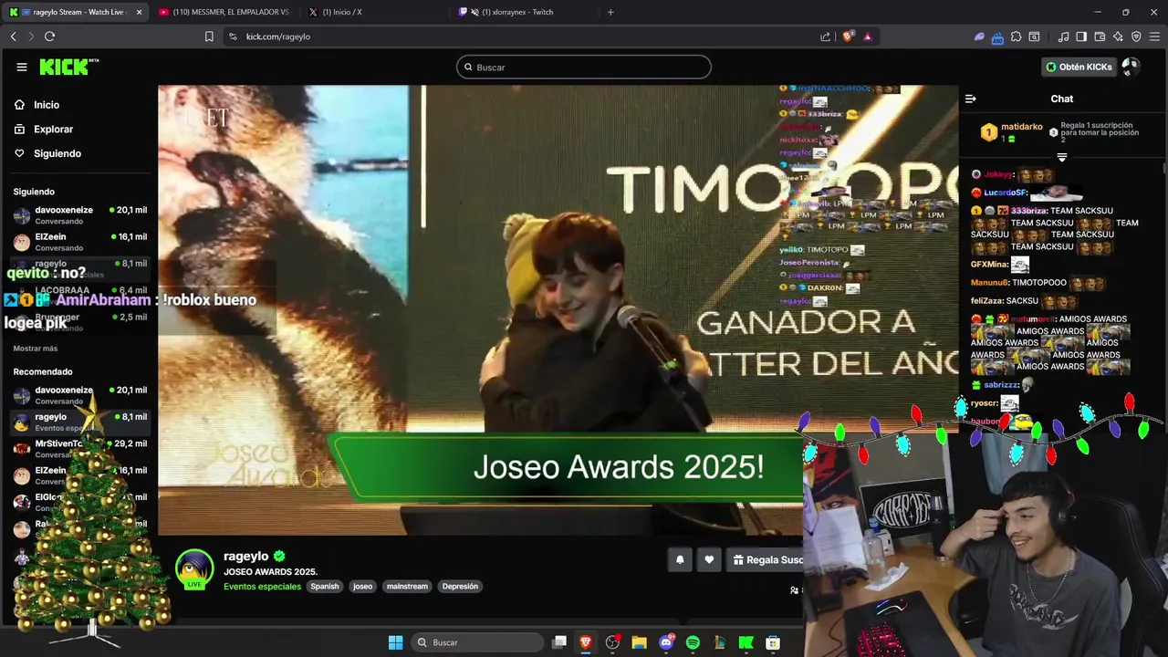
Task: Click the username GFXMina in chat
Action: [x=989, y=265]
